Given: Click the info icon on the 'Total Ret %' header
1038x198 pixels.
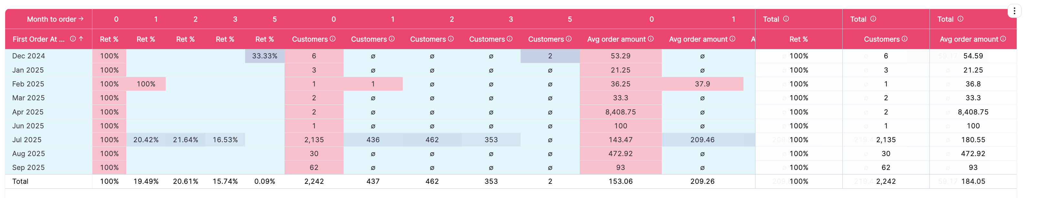Looking at the screenshot, I should (785, 18).
